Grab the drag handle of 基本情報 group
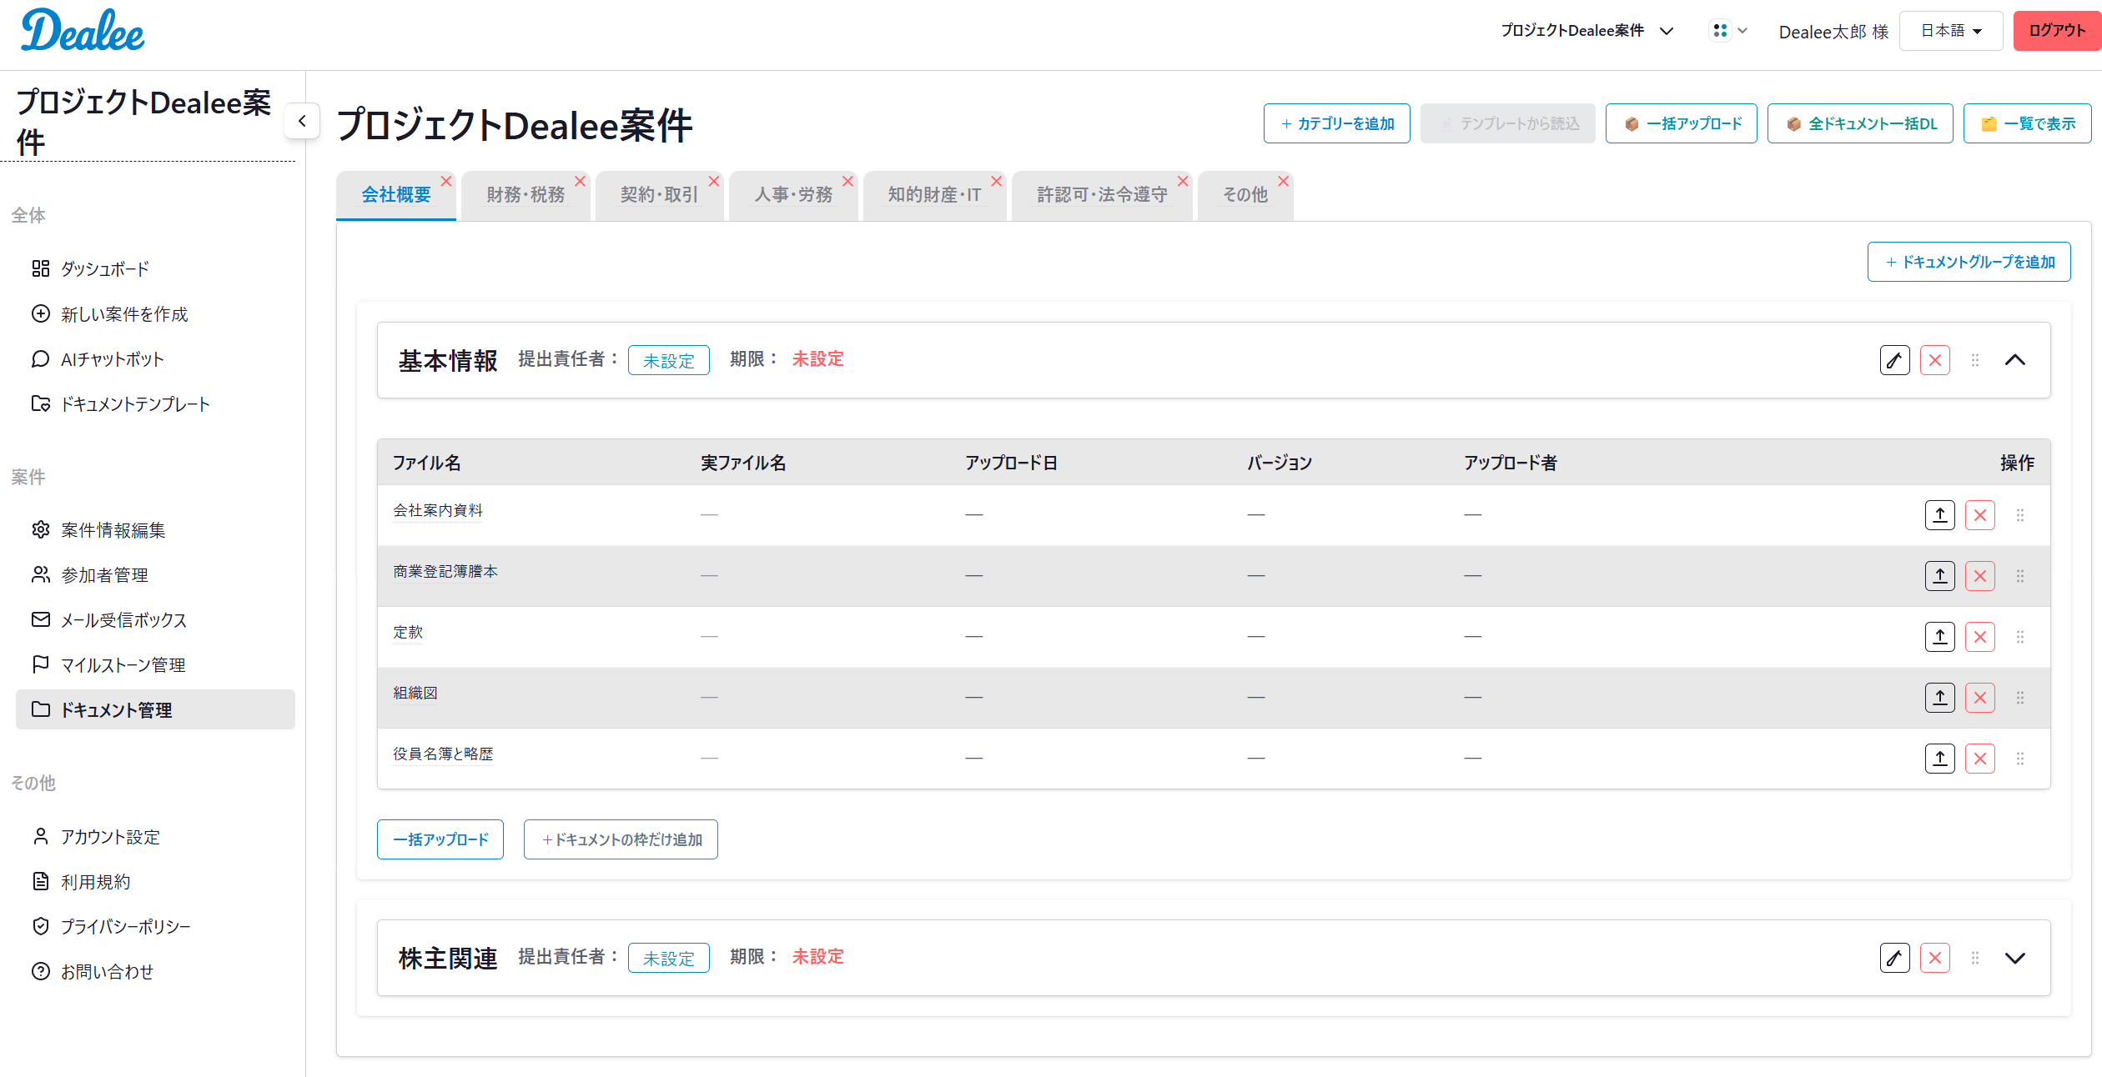 point(1975,360)
